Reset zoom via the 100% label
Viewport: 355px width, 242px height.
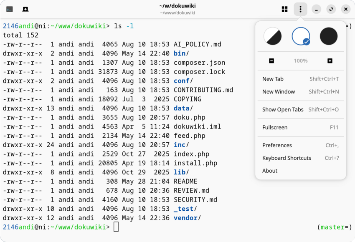click(x=301, y=61)
